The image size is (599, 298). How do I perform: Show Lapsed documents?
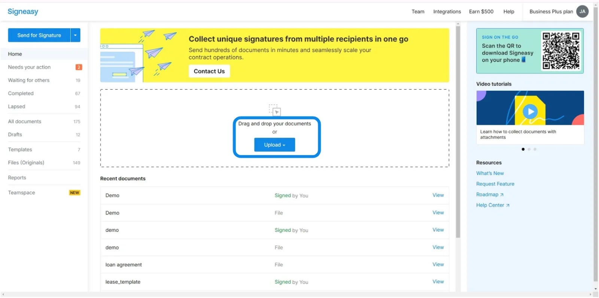16,107
